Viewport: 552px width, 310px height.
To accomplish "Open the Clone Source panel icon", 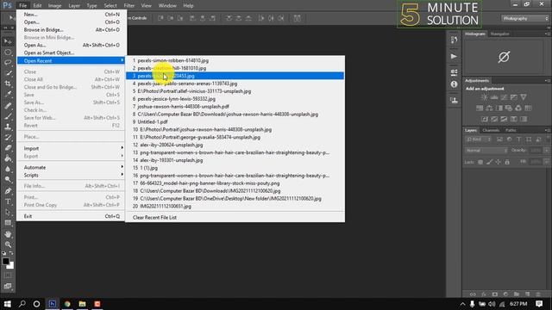I will coord(454,101).
